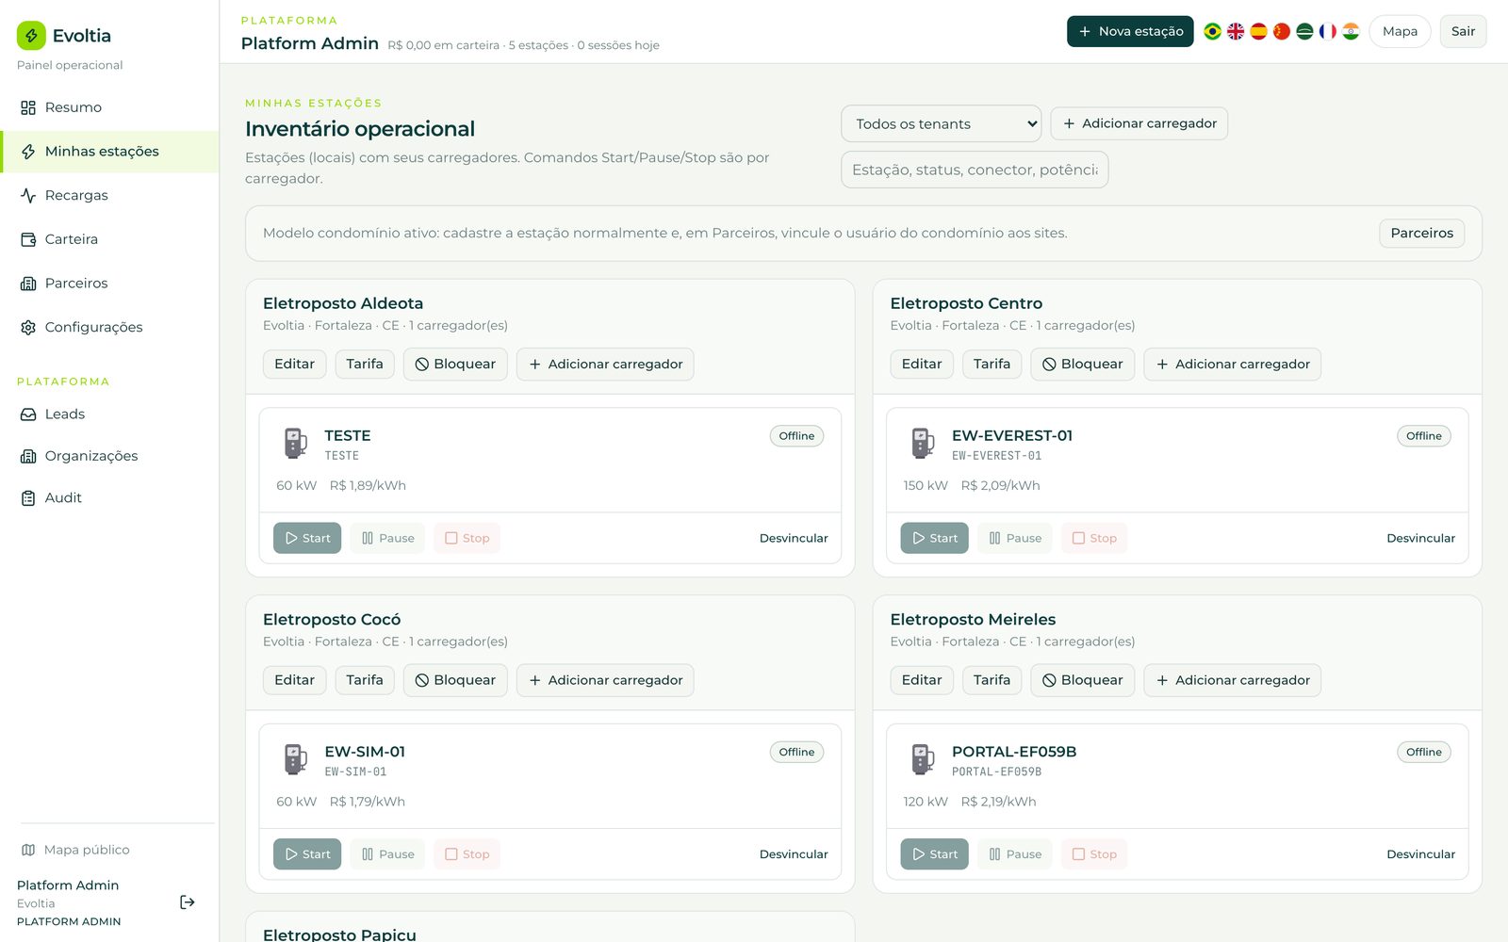Go to Recargas in the sidebar
The width and height of the screenshot is (1508, 942).
tap(109, 195)
